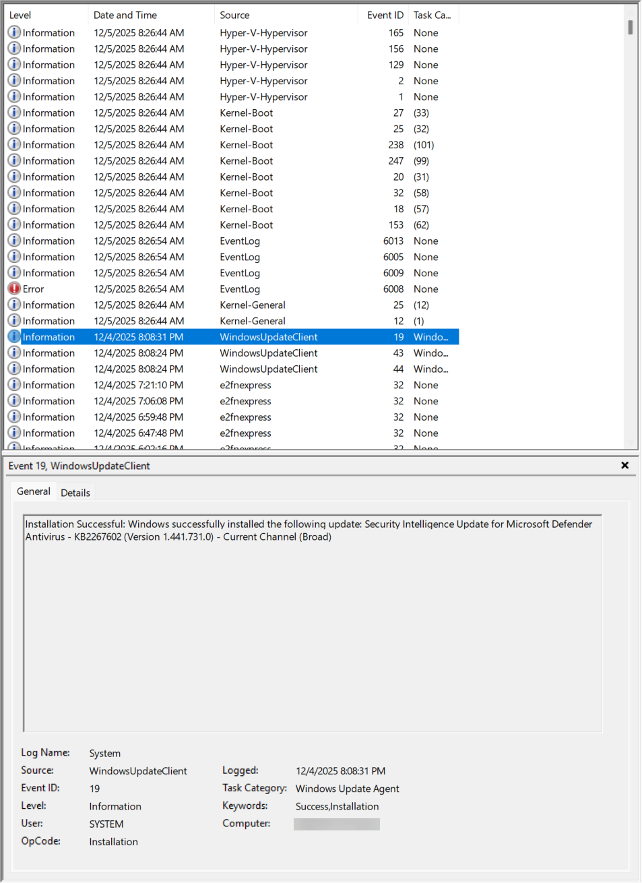The image size is (642, 883).
Task: Select the e2fnexpress event logged at 7:21:10 PM
Action: pyautogui.click(x=202, y=385)
